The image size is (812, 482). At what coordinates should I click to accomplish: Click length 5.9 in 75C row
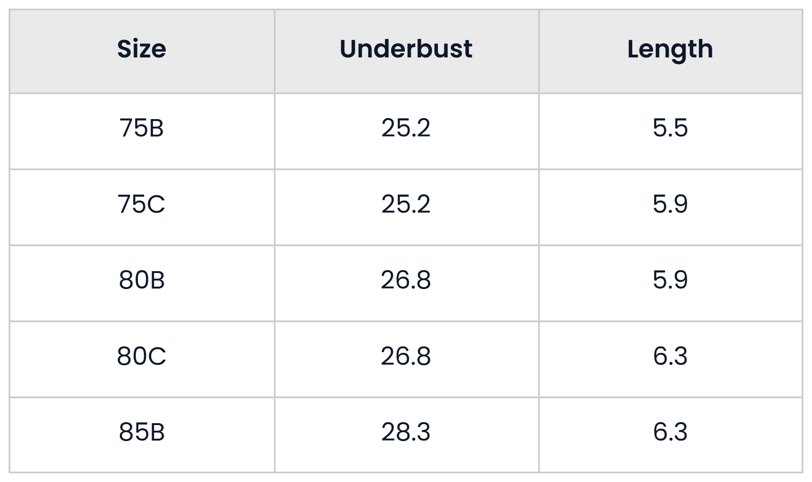click(x=670, y=204)
